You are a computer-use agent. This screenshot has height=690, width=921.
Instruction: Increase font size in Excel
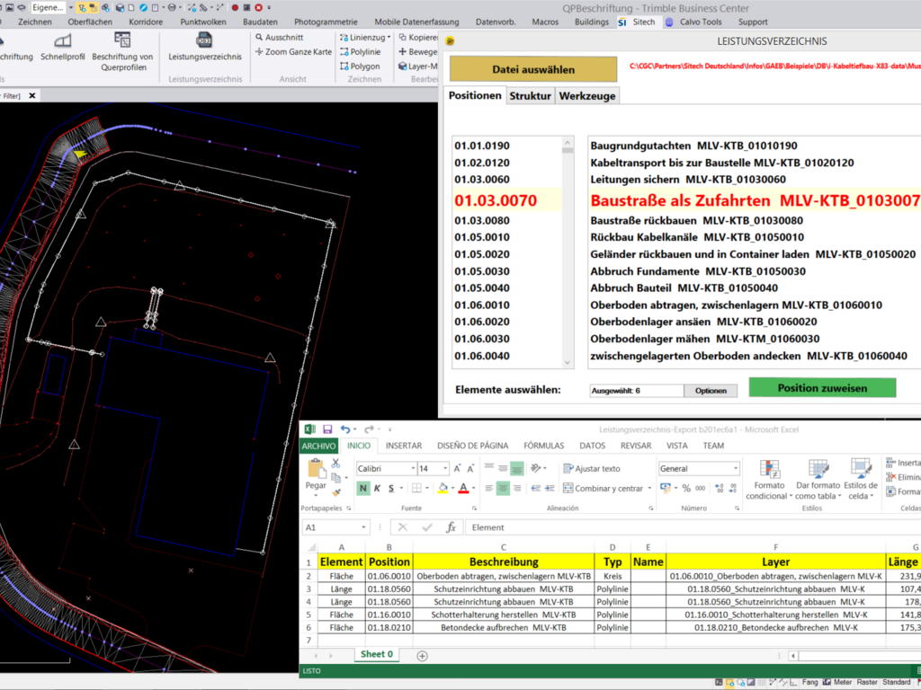[x=457, y=468]
